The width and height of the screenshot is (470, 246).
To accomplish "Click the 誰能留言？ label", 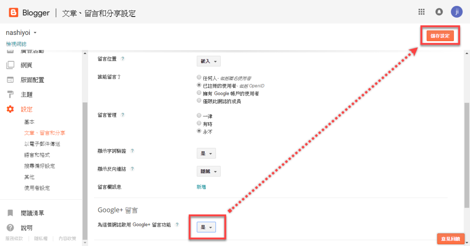I will (x=109, y=77).
